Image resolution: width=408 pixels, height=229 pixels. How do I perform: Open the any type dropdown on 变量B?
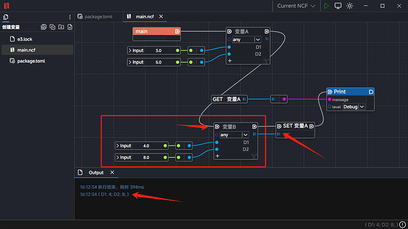(x=234, y=135)
